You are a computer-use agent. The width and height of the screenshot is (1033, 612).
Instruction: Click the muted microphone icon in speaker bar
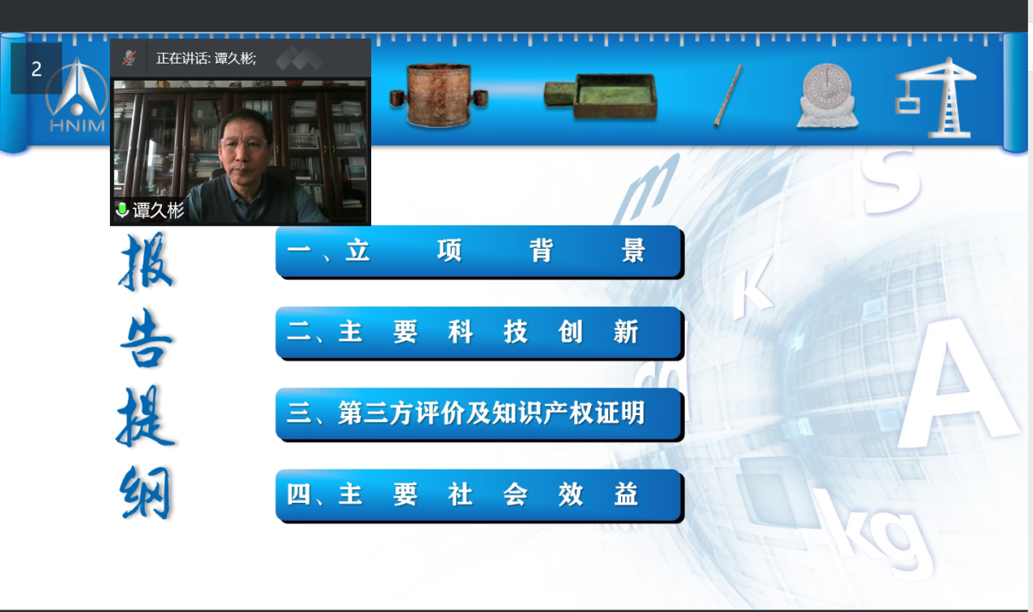[x=129, y=58]
